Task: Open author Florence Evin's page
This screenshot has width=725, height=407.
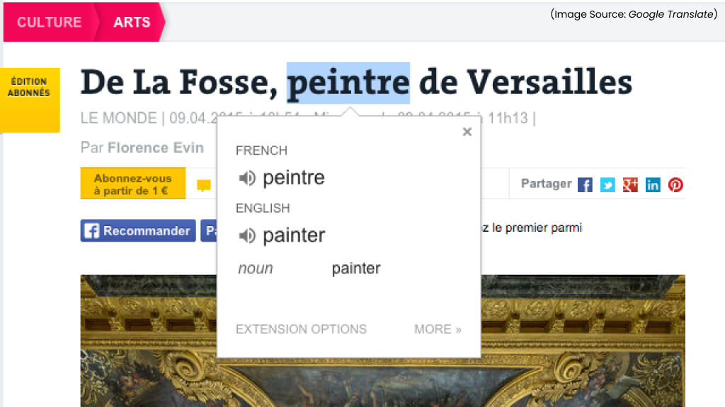Action: [156, 148]
